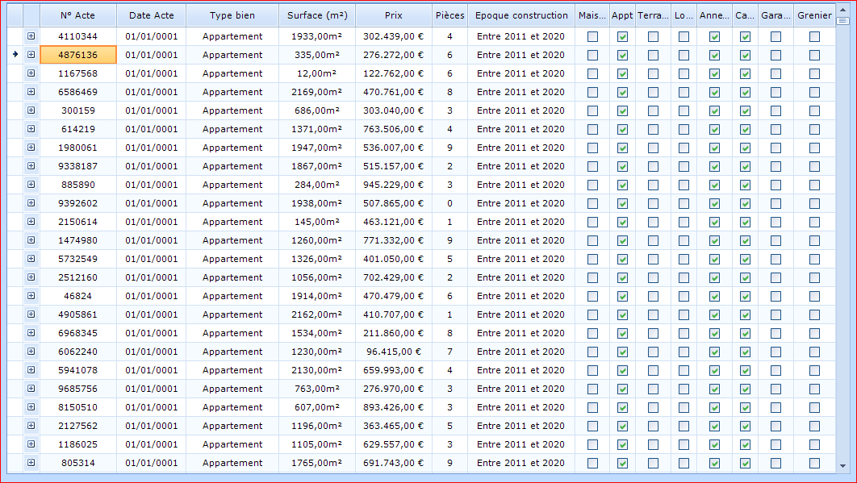
Task: Check Gara... checkbox for acte 6062240
Action: pos(775,352)
